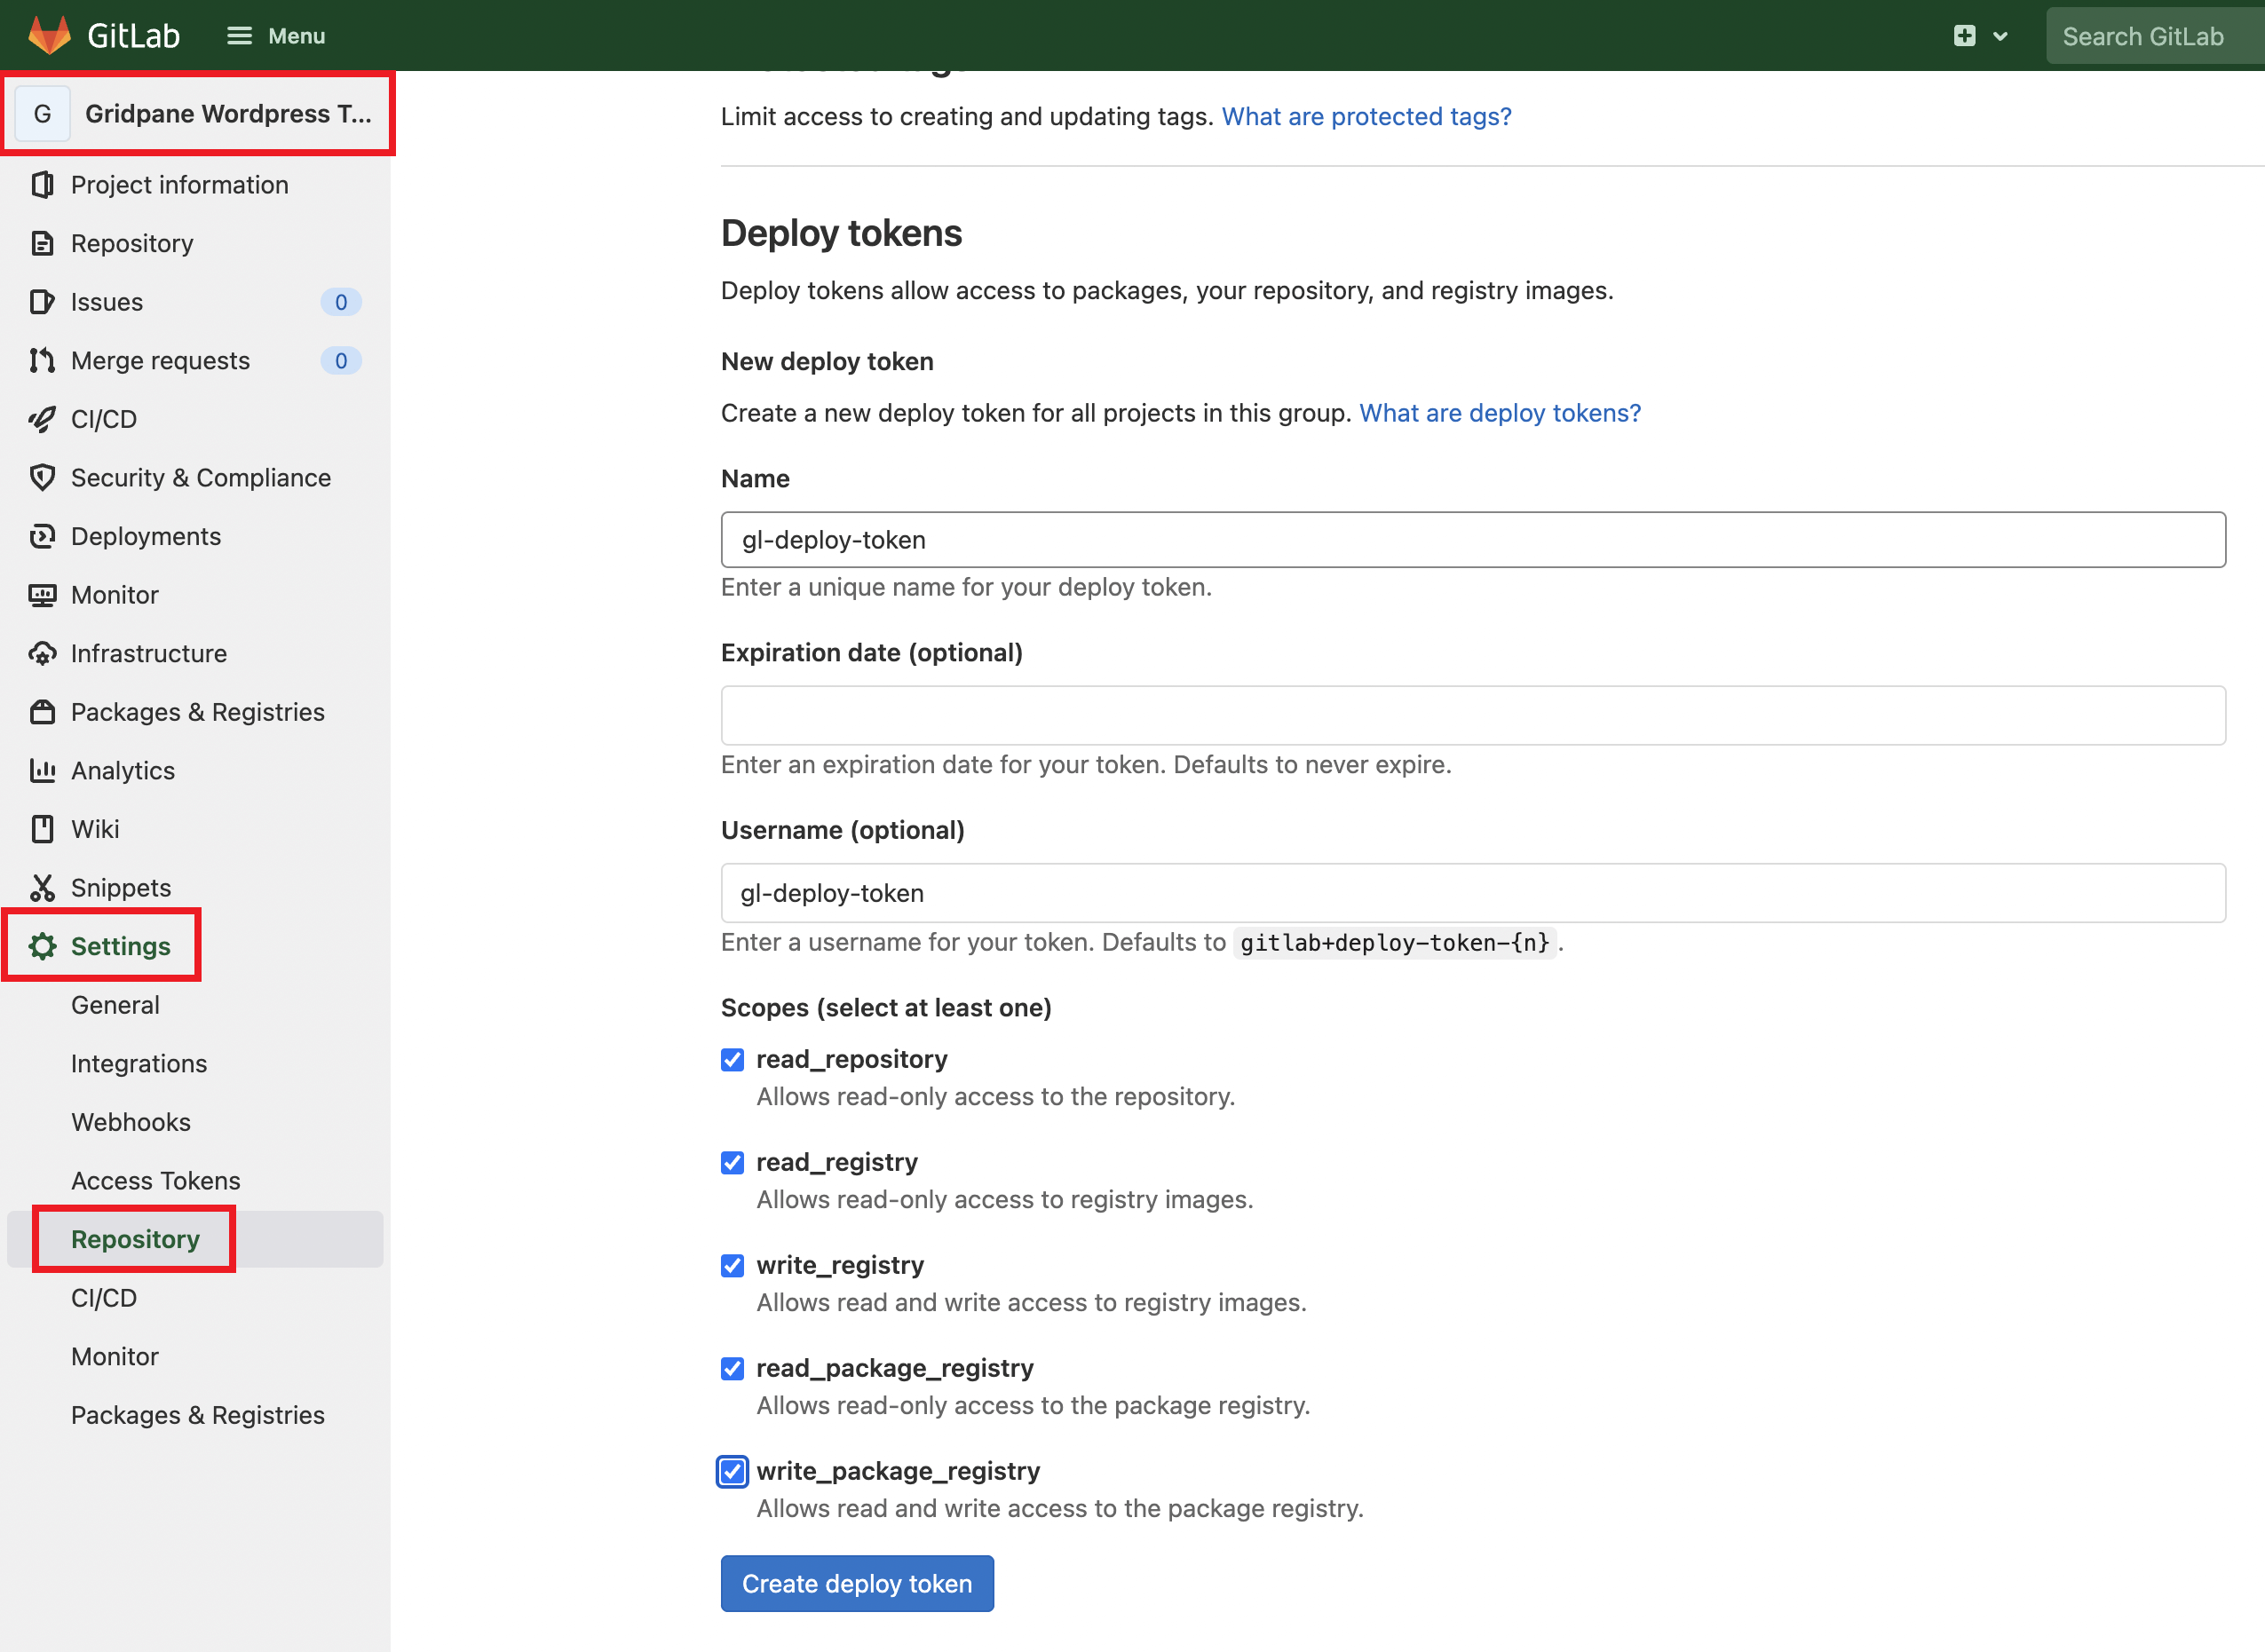
Task: Click the Create deploy token button
Action: (856, 1584)
